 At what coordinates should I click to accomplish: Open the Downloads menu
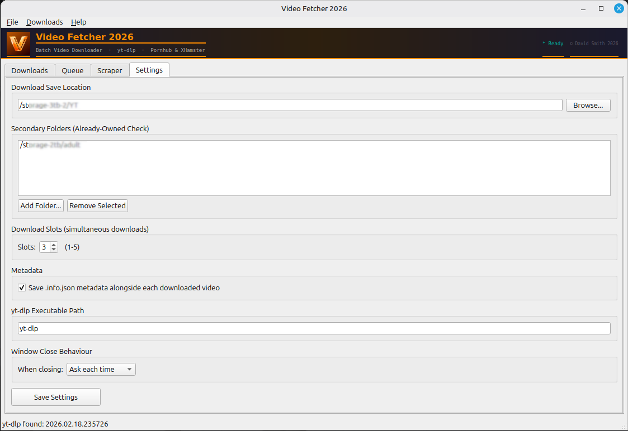[44, 22]
